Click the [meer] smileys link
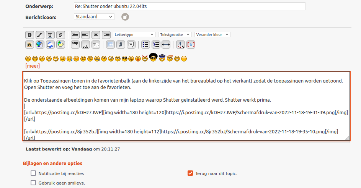The height and width of the screenshot is (188, 361). pyautogui.click(x=33, y=66)
